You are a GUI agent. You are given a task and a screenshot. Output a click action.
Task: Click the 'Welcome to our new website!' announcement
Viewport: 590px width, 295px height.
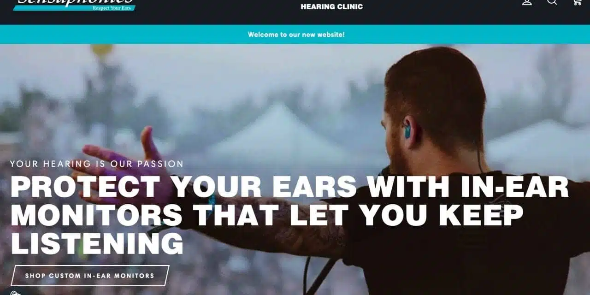point(296,35)
